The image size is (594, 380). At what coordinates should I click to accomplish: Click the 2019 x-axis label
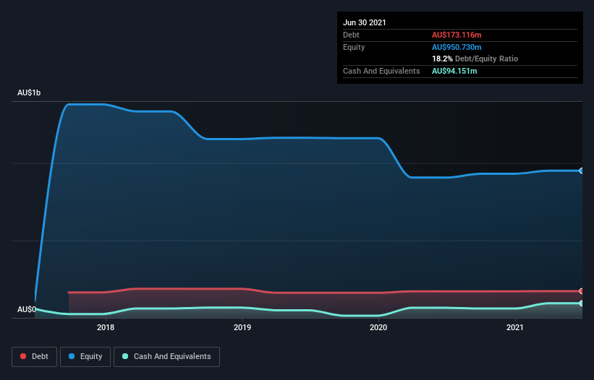tap(242, 327)
